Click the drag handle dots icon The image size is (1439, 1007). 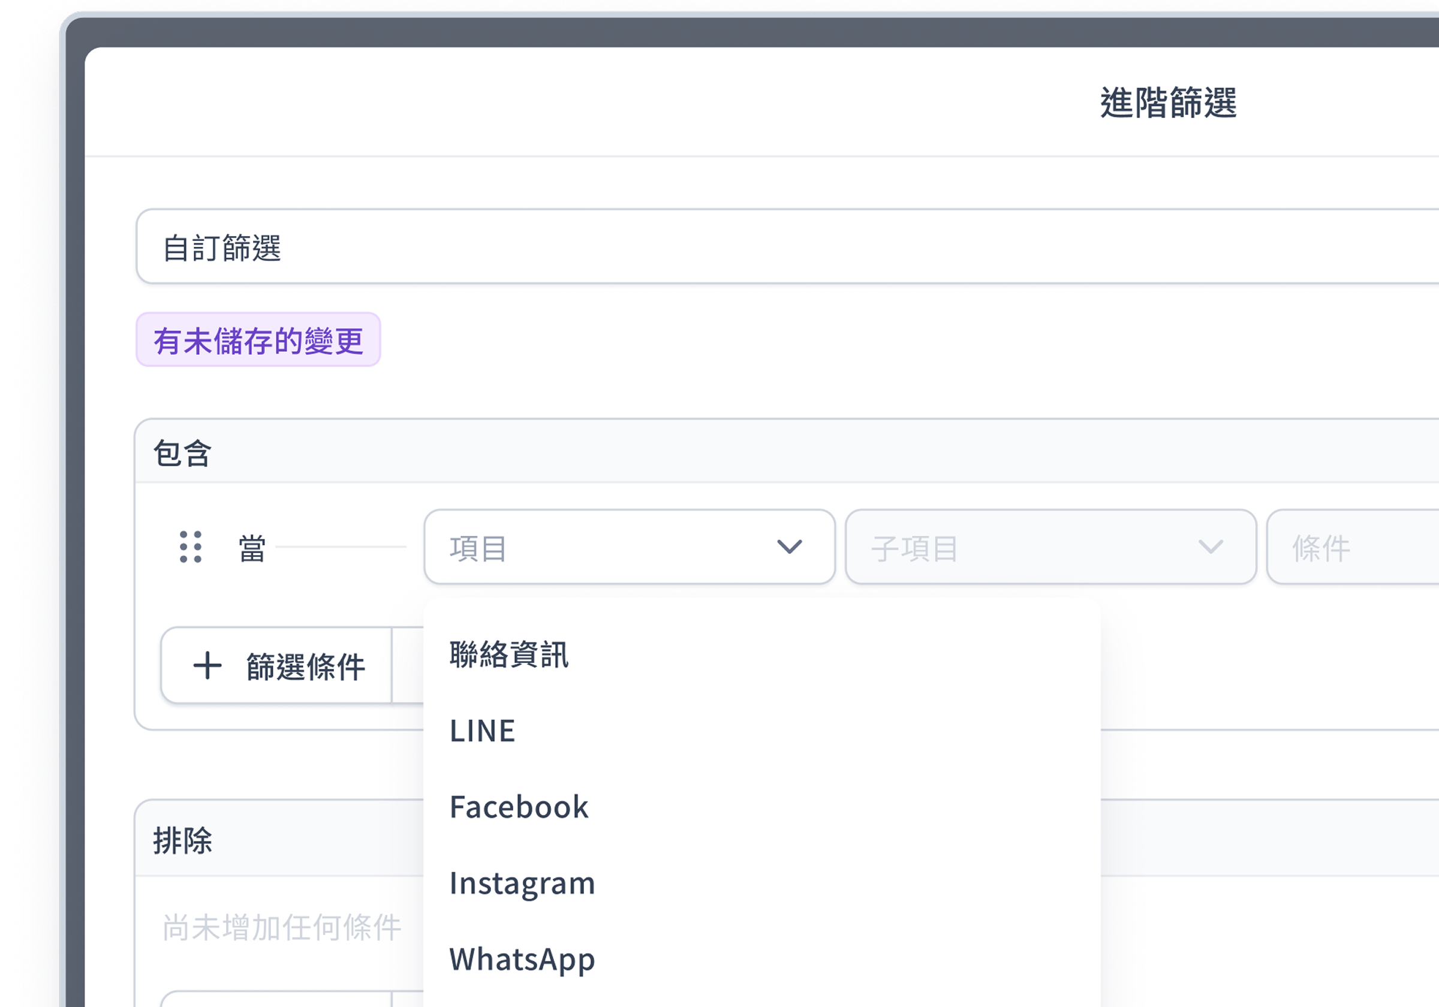pos(191,547)
